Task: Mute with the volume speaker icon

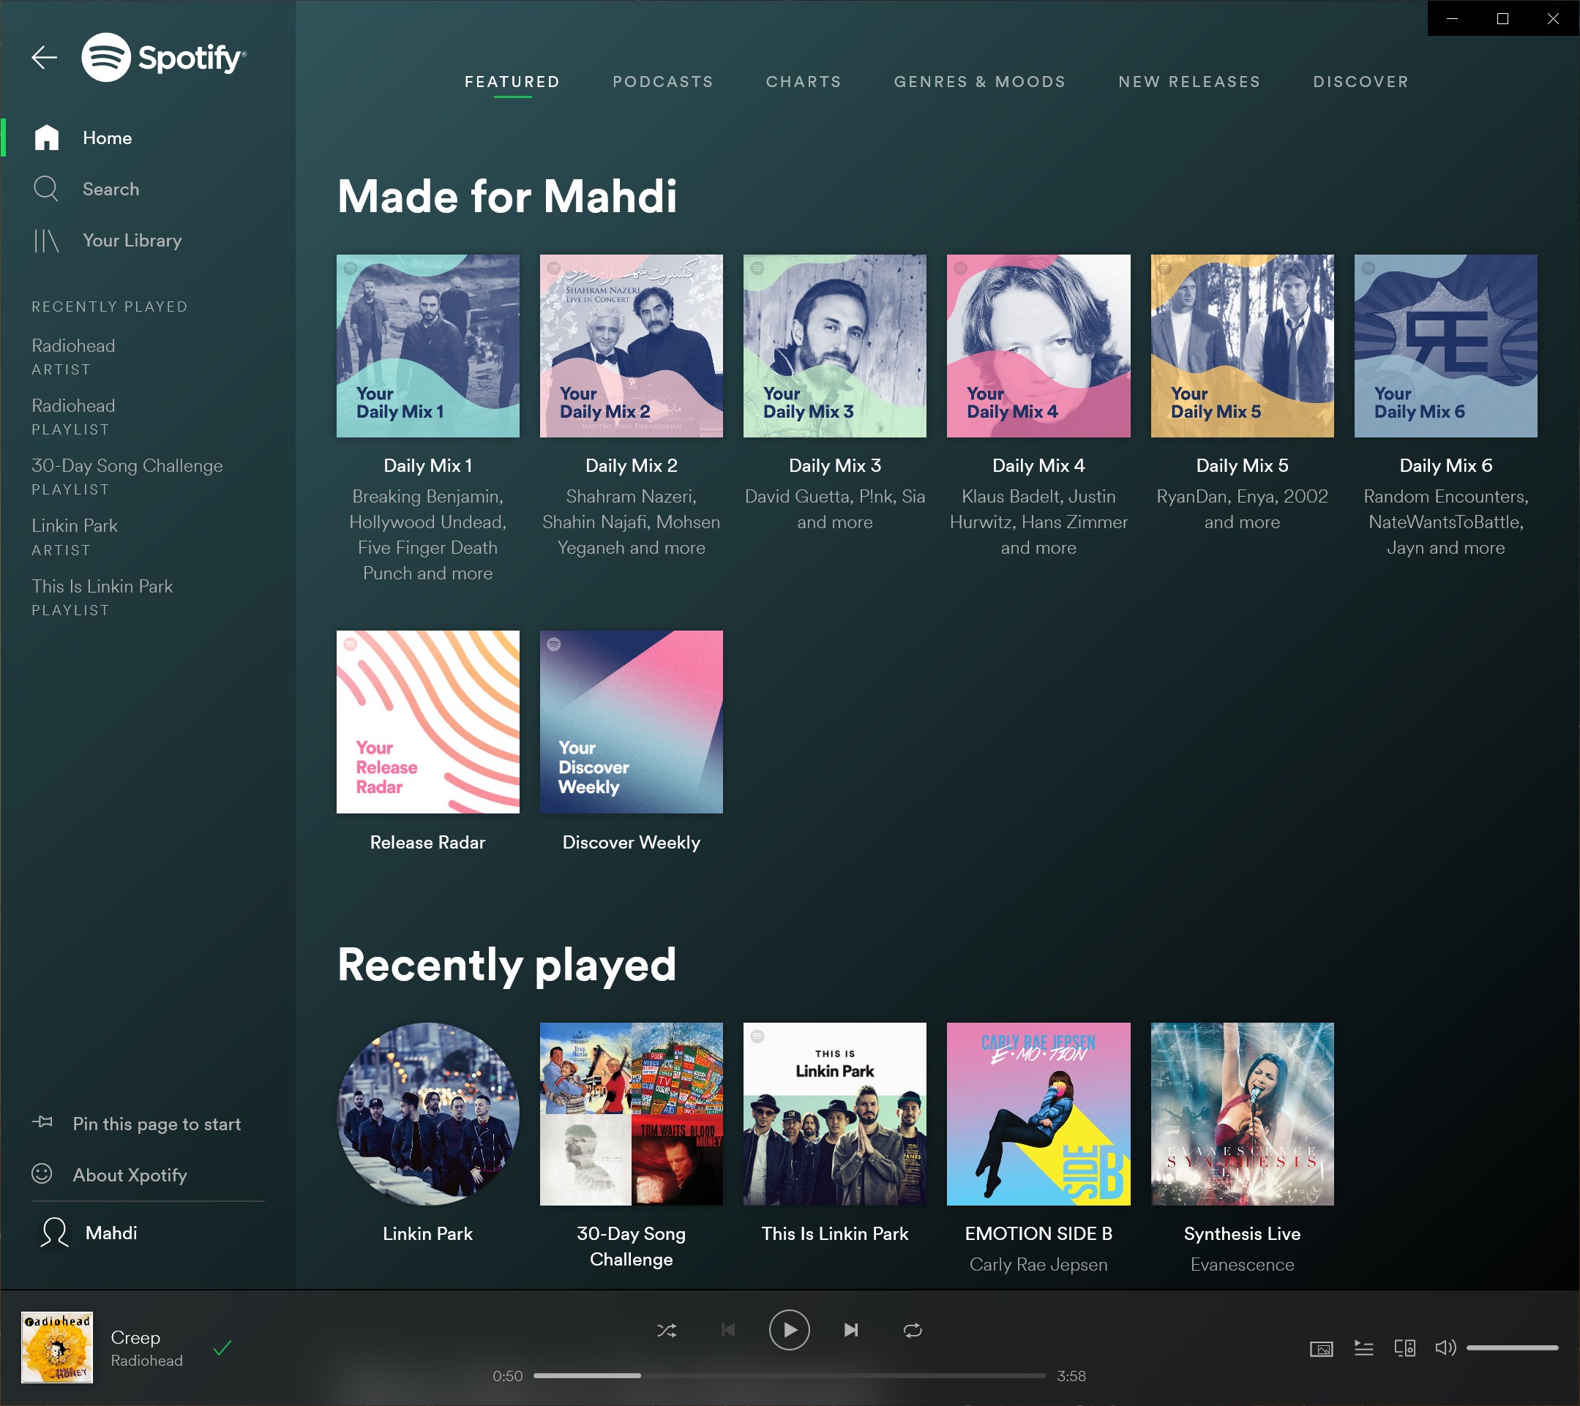Action: click(1445, 1348)
